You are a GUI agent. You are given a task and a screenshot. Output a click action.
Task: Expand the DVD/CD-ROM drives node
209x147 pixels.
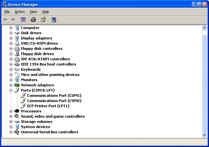pos(11,43)
